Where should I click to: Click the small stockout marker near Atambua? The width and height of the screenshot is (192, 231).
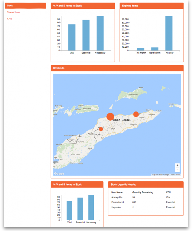click(x=101, y=129)
